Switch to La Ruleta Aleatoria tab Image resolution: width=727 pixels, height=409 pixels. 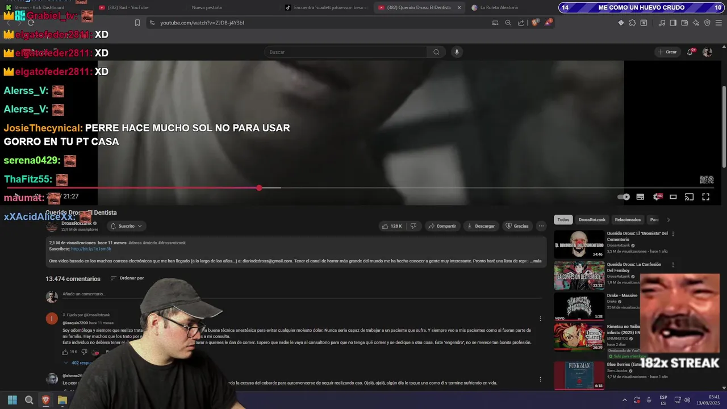point(499,7)
